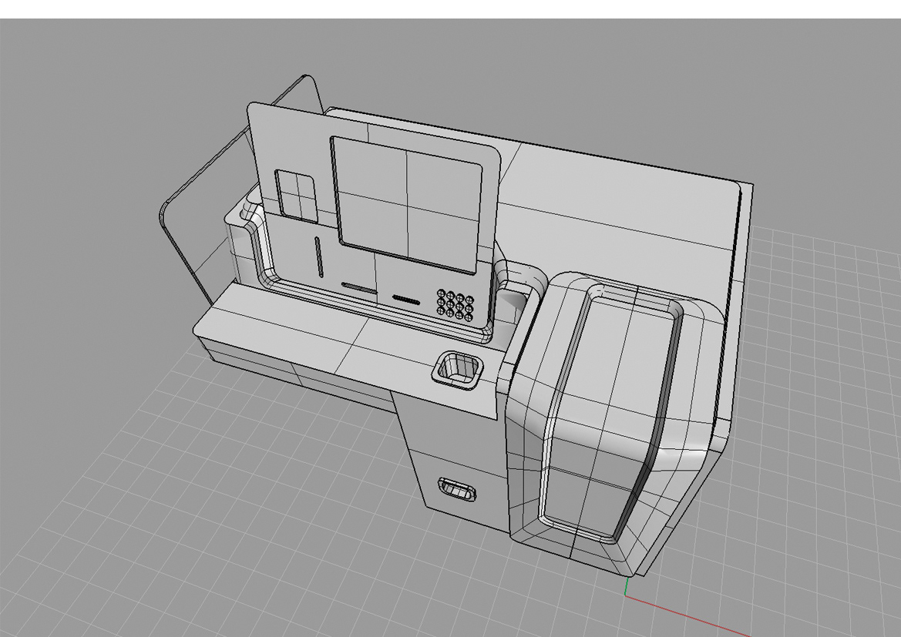
Task: Select the large recessed panel on the right unit
Action: click(x=609, y=412)
